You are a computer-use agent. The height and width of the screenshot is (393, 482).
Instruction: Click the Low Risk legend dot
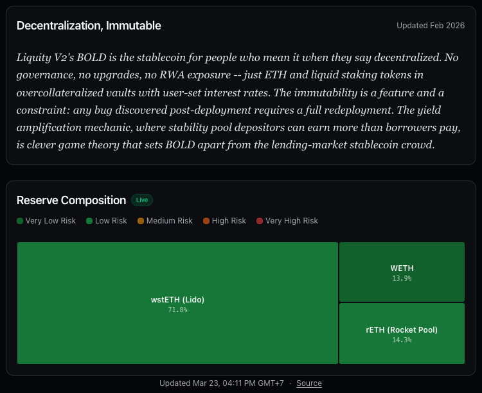(x=89, y=221)
